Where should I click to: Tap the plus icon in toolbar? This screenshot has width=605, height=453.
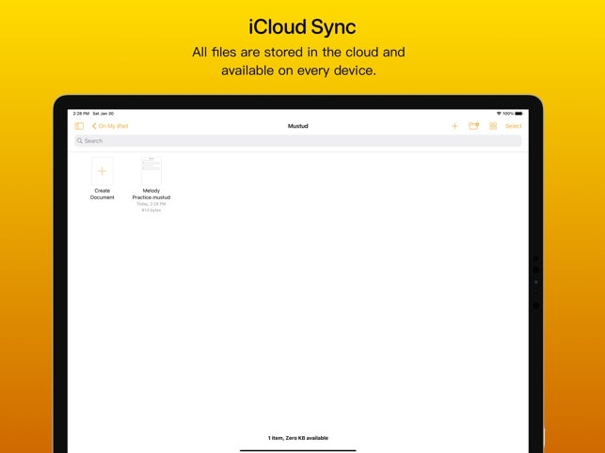454,126
